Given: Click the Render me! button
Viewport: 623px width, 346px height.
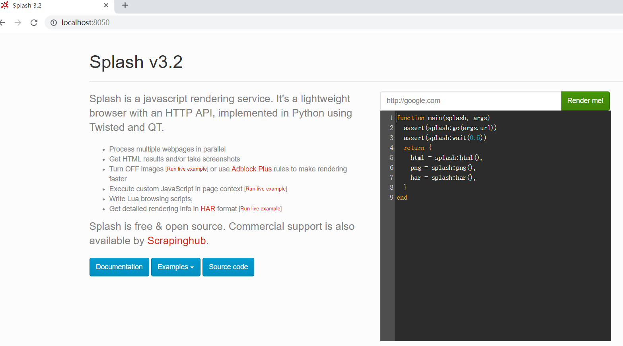Looking at the screenshot, I should coord(585,101).
